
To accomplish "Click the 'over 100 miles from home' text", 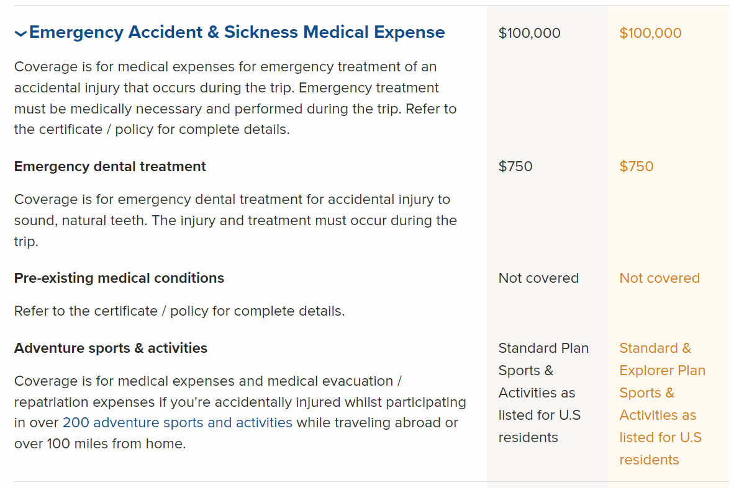I will coord(100,444).
